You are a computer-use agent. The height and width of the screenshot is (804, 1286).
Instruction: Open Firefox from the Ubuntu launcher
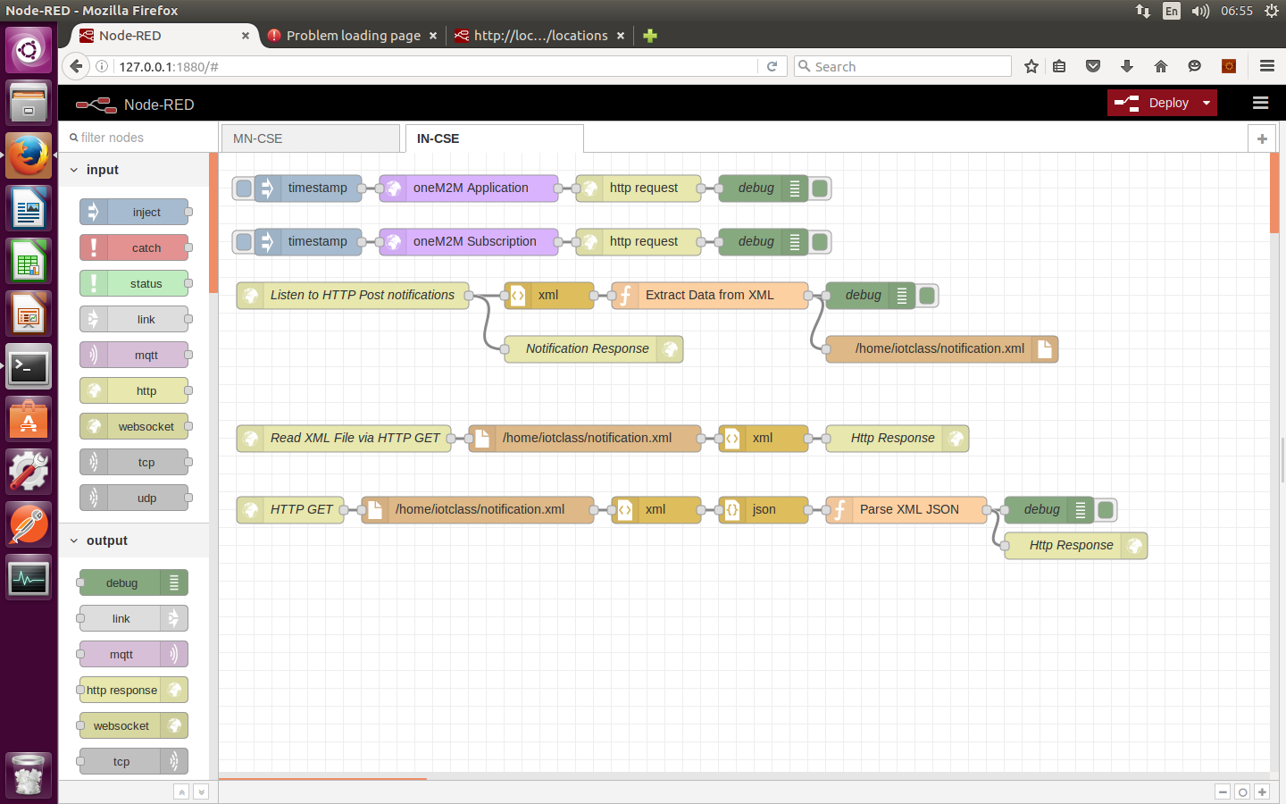coord(29,155)
